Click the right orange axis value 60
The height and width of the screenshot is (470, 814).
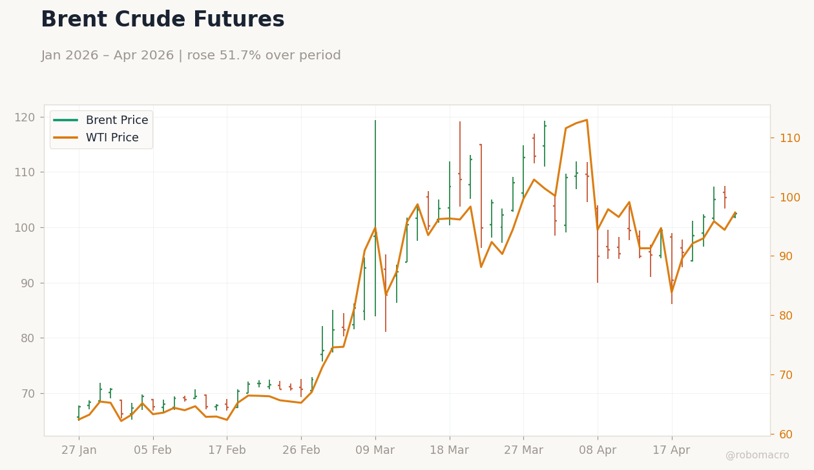787,434
